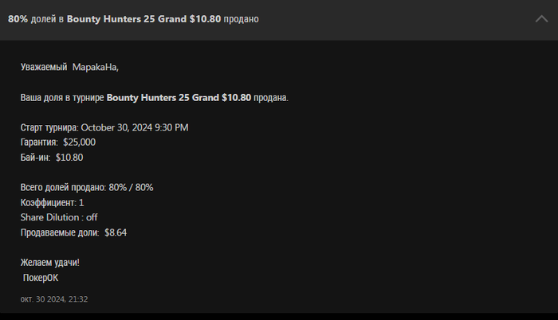Click the 'Продаваемые доли' label

(60, 232)
